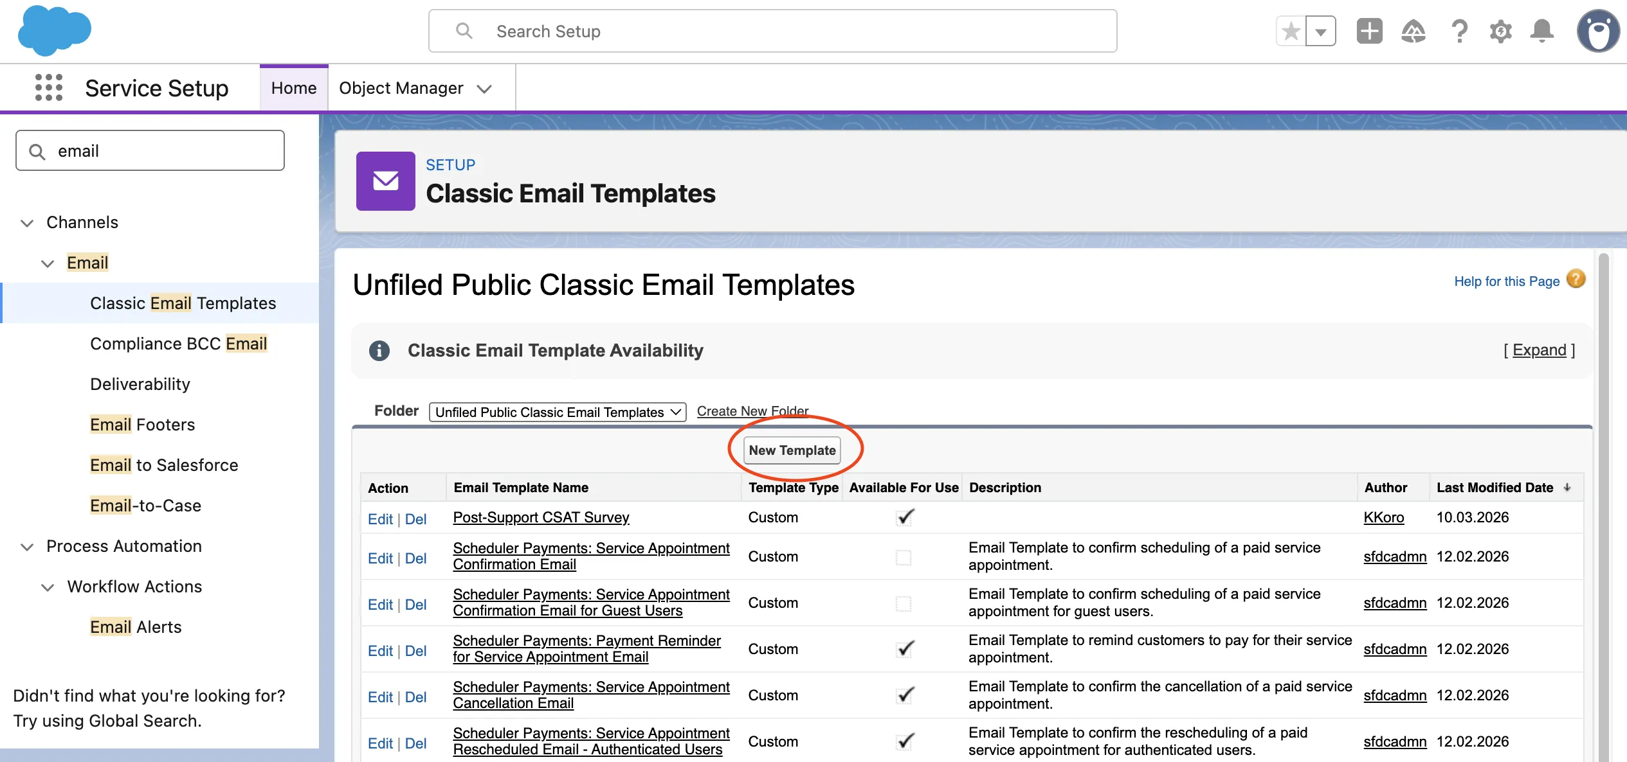This screenshot has height=762, width=1627.
Task: Uncheck Available For Use for Payment Reminder template
Action: tap(904, 649)
